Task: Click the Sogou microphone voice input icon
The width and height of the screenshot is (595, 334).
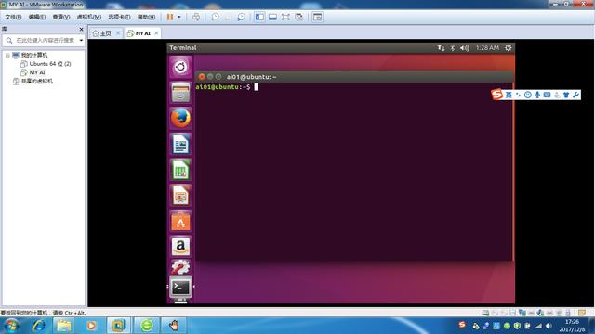Action: click(537, 95)
